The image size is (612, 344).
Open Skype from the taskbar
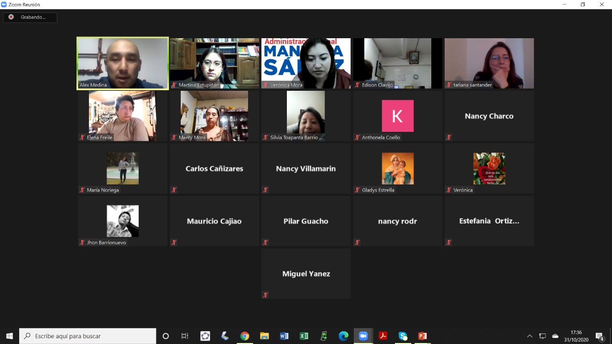pos(403,336)
